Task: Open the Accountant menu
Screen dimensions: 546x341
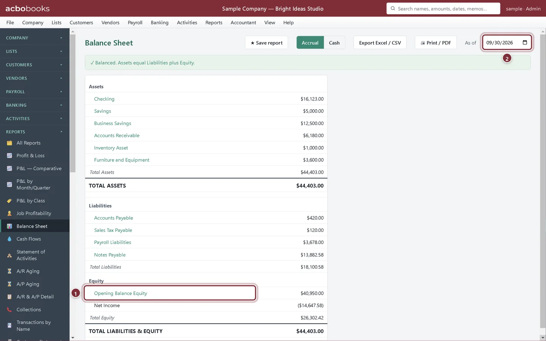Action: (x=243, y=23)
